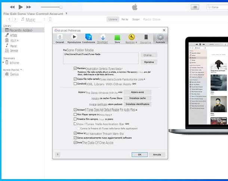Close the Advanced Preferences dialog
Image resolution: width=228 pixels, height=181 pixels.
(164, 30)
